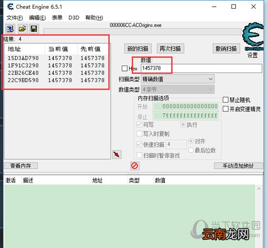267x248 pixels.
Task: Toggle the 执行 checkbox
Action: tap(183, 124)
